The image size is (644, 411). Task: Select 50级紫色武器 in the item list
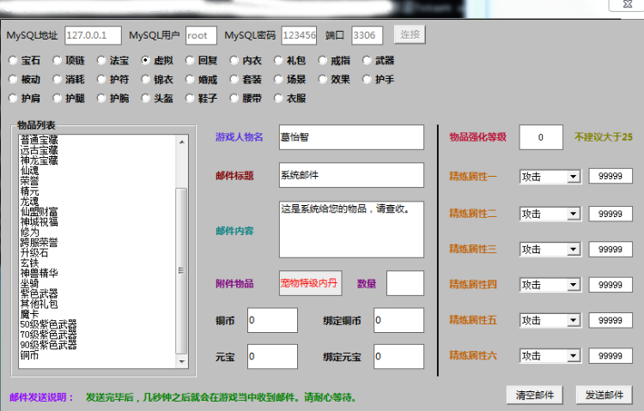[x=48, y=324]
